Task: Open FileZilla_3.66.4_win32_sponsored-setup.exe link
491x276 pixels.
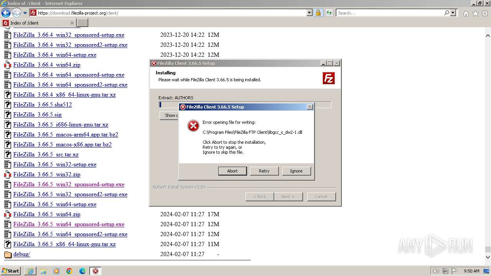Action: (69, 35)
